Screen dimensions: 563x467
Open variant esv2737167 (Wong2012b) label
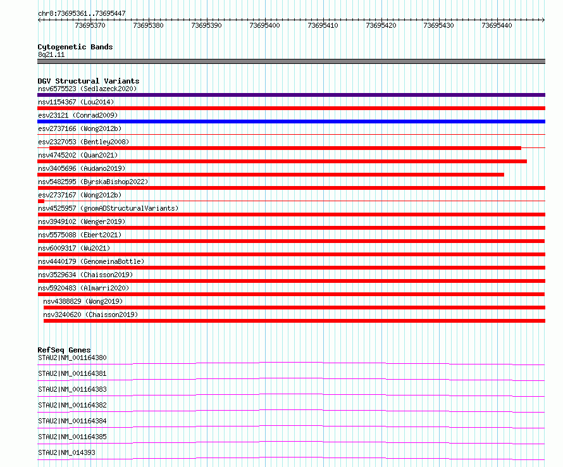pos(80,195)
